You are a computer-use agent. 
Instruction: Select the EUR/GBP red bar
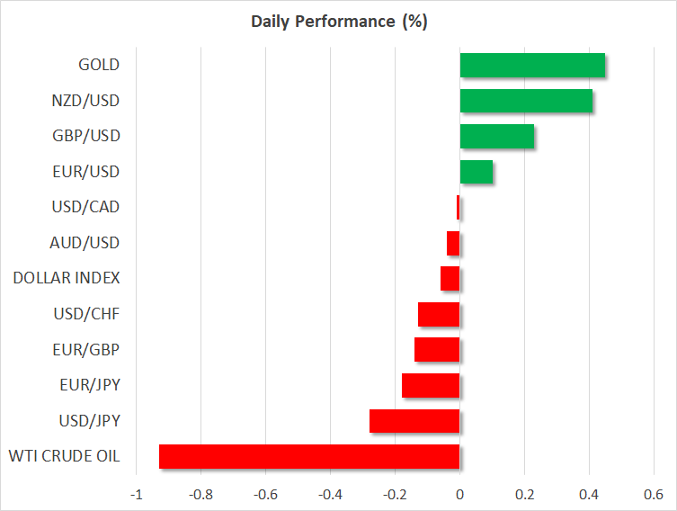coord(437,350)
